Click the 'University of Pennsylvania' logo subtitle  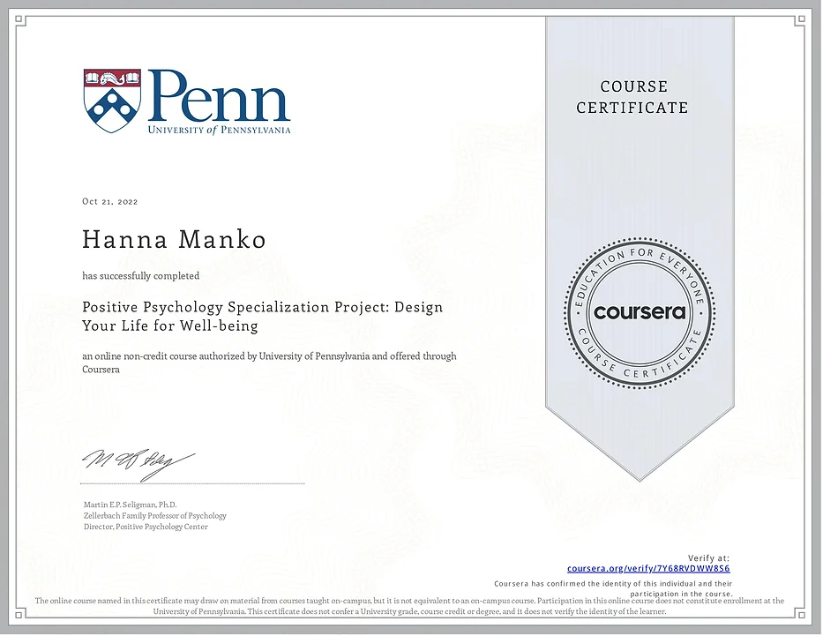click(x=219, y=130)
